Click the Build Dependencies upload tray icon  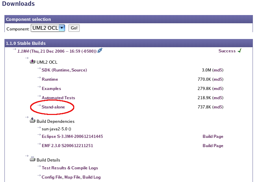(x=33, y=120)
